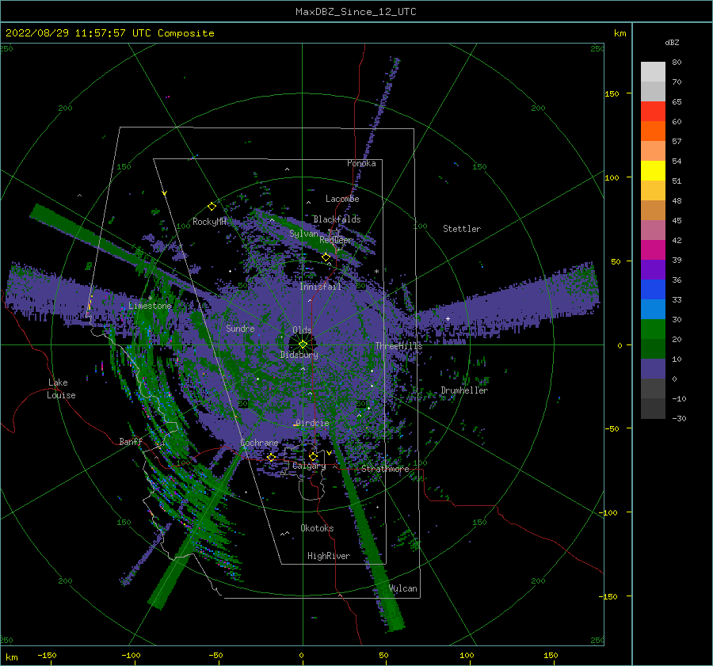This screenshot has height=666, width=713.
Task: Click the -30 dBZ legend value
Action: [x=679, y=418]
